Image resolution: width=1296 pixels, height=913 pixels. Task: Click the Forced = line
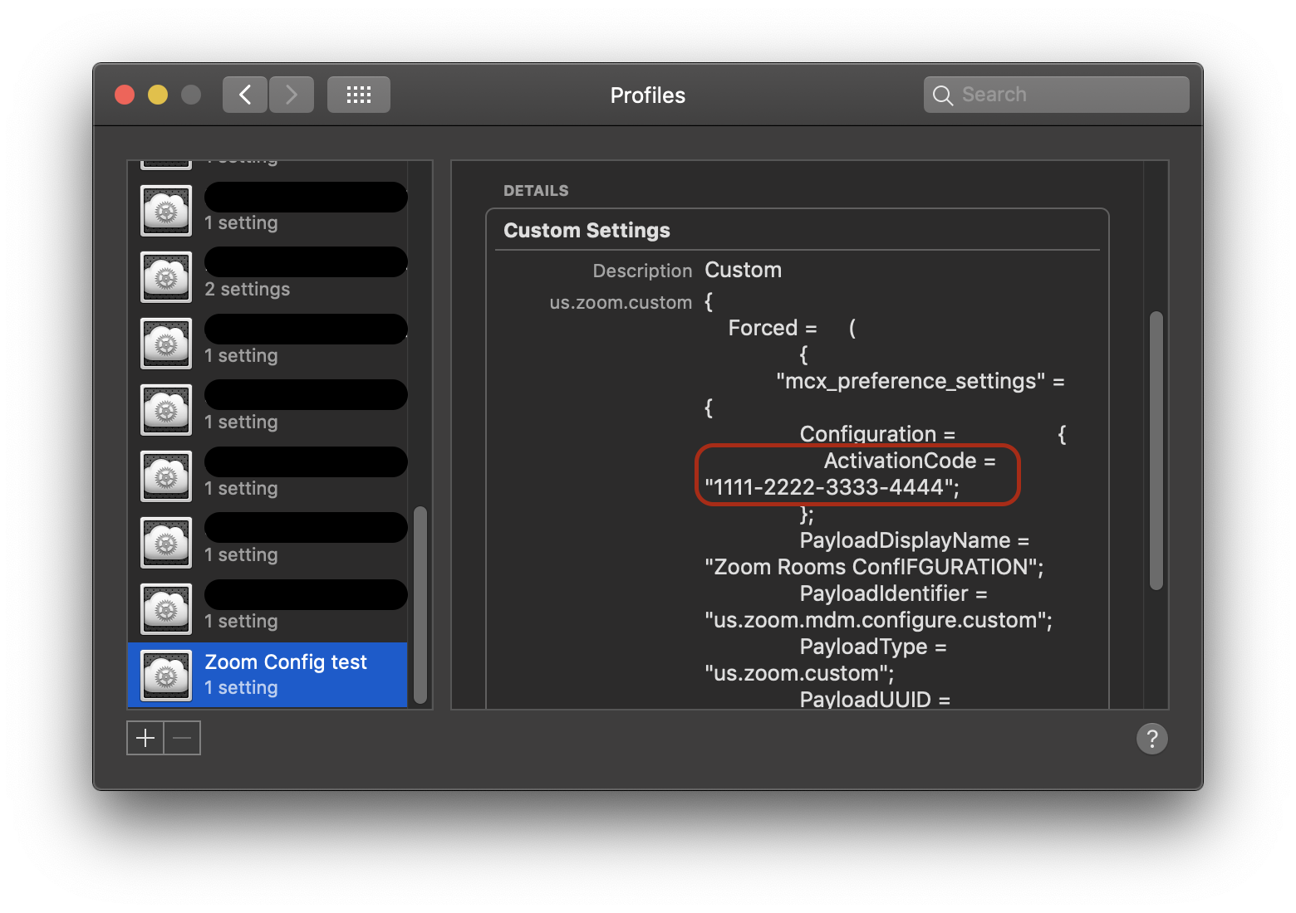[773, 328]
